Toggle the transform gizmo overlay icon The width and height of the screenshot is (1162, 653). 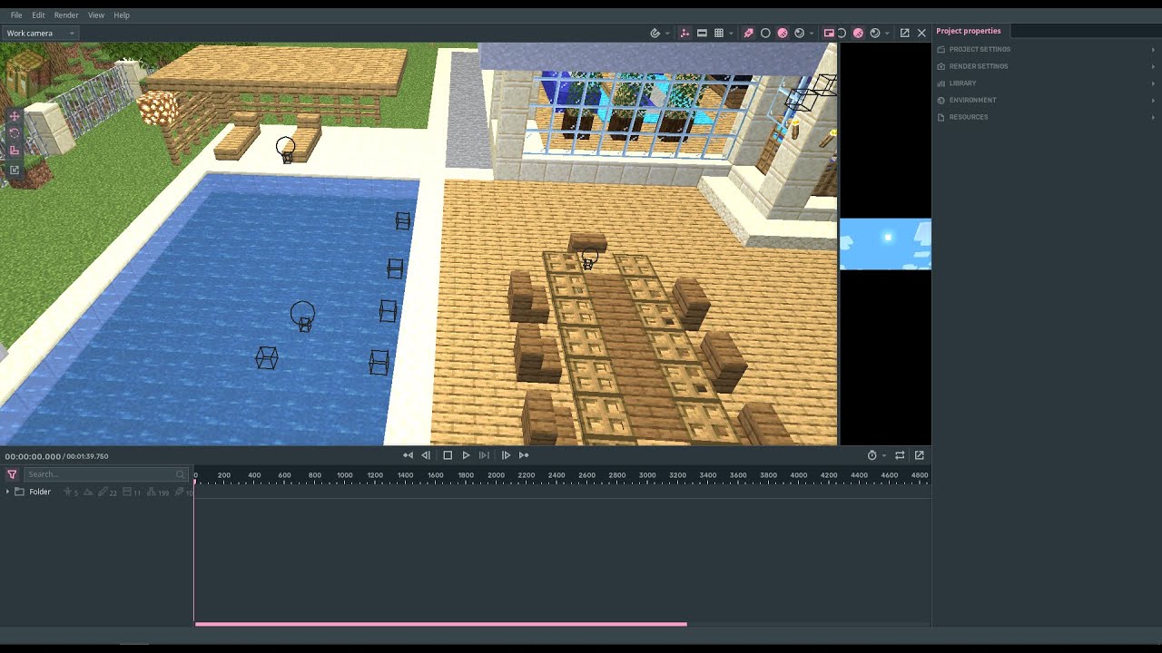click(684, 33)
